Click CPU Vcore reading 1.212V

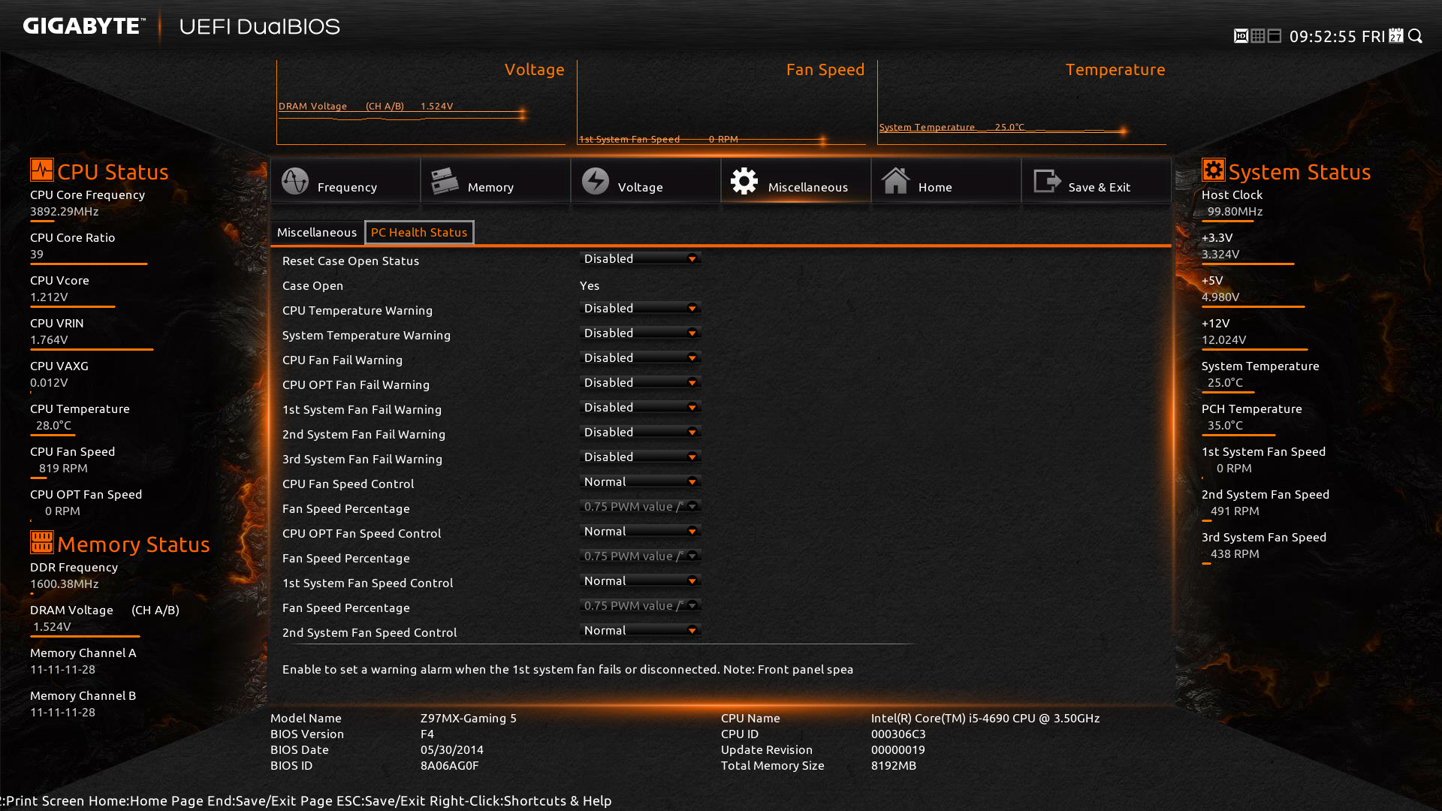[49, 297]
